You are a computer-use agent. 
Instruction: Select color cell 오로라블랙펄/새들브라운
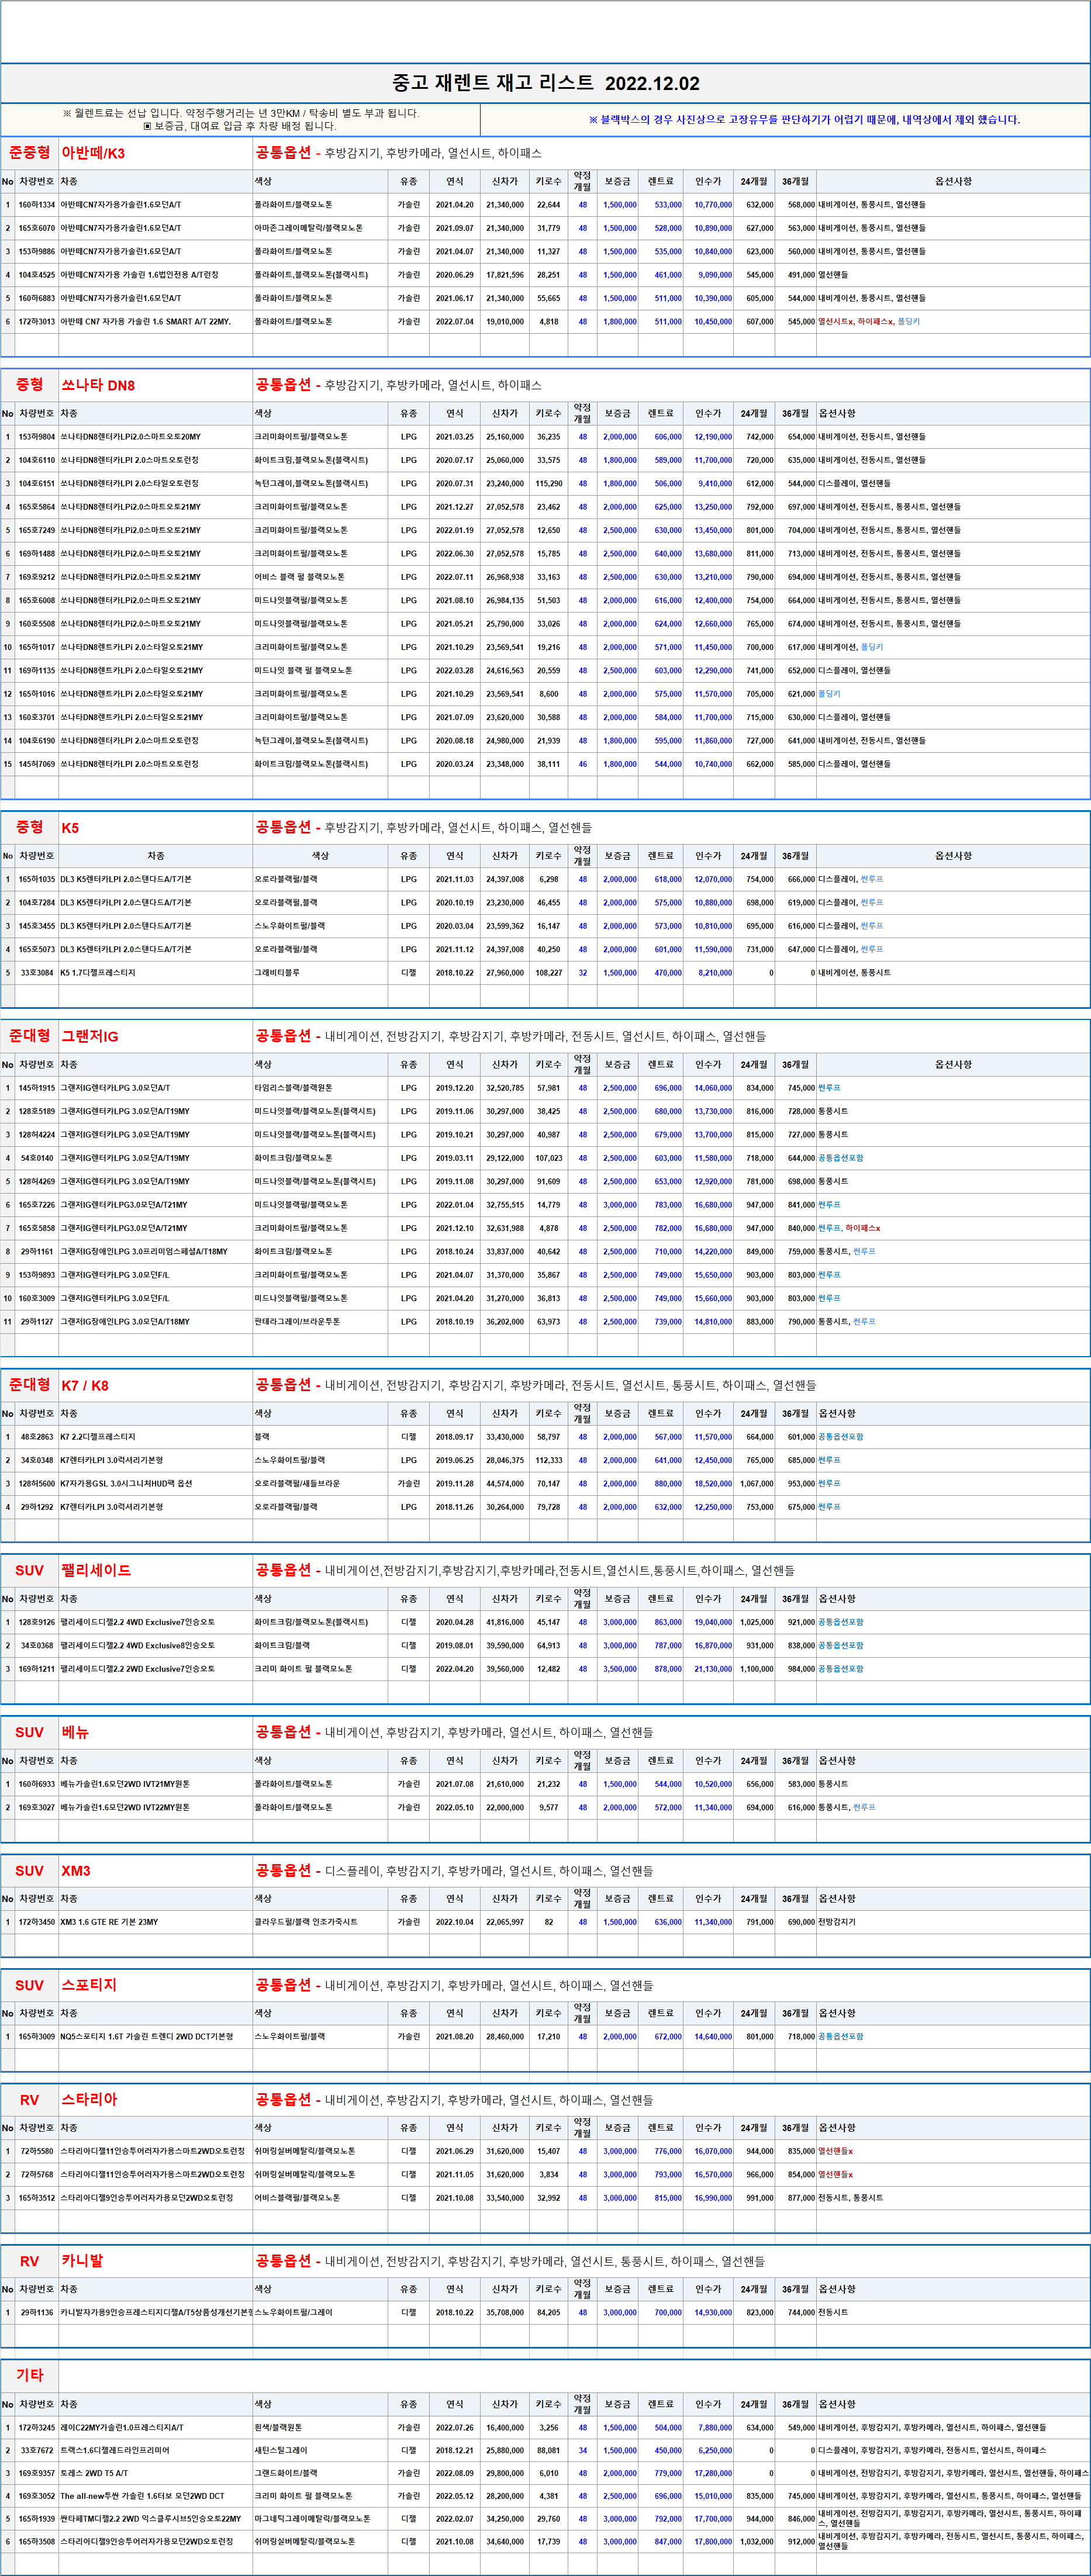click(297, 1484)
